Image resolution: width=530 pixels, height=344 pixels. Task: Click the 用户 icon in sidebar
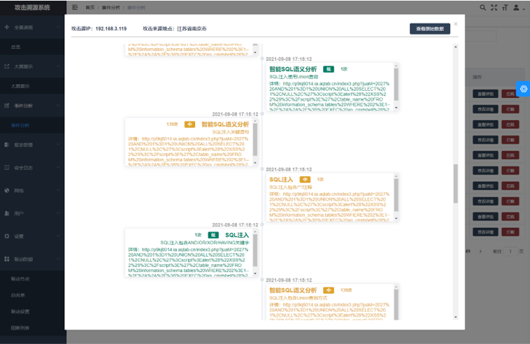pos(6,213)
